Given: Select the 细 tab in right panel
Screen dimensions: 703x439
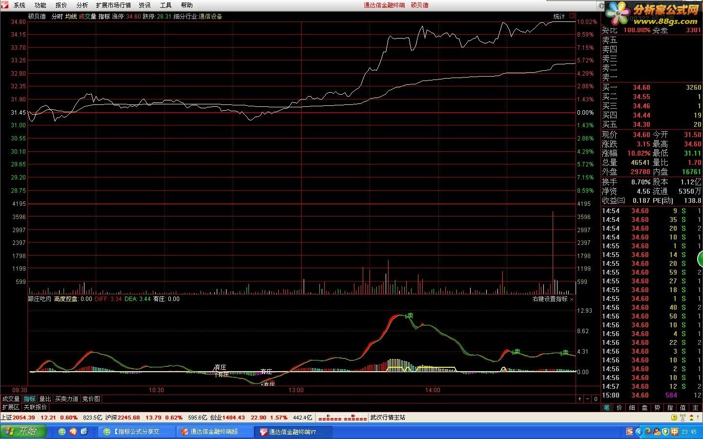Looking at the screenshot, I should point(632,408).
